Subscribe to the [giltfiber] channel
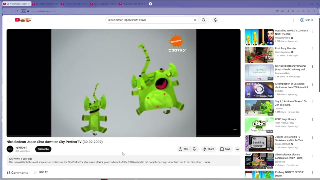Screen dimensions: 320x180 click(x=43, y=149)
